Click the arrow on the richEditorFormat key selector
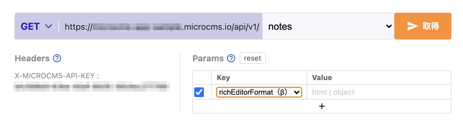The height and width of the screenshot is (125, 463). pos(296,92)
